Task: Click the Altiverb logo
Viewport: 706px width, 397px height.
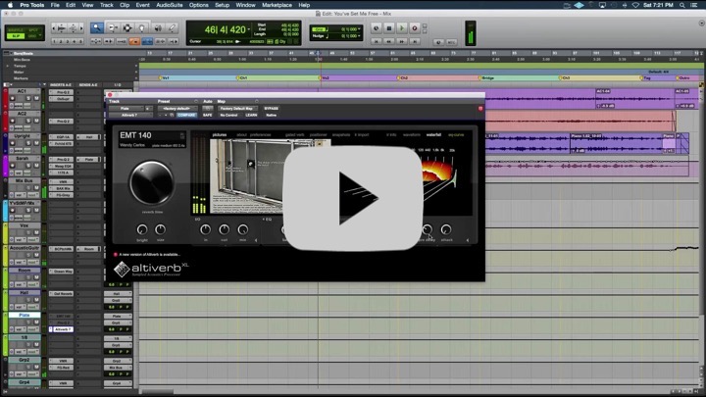Action: point(151,269)
